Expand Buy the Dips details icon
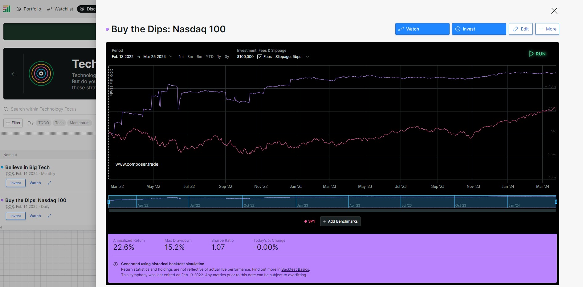This screenshot has width=583, height=287. (49, 216)
